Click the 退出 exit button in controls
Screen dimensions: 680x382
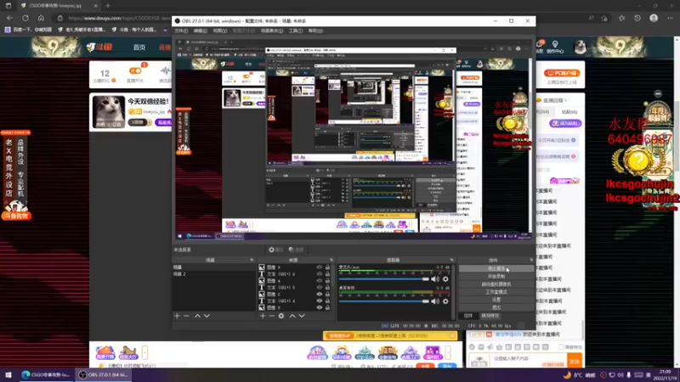tap(496, 307)
